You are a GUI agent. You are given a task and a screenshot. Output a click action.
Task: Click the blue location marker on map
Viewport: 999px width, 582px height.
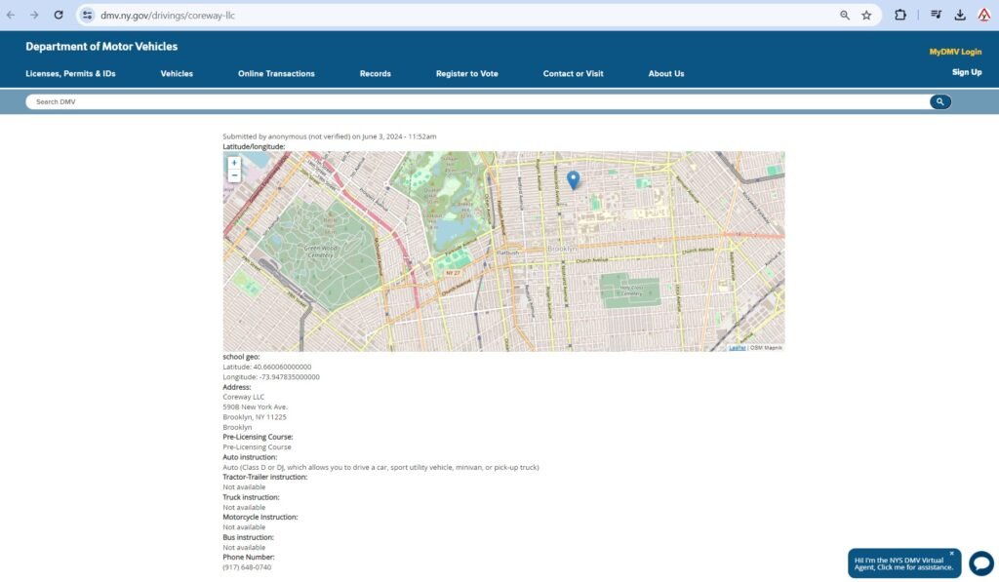[x=574, y=179]
